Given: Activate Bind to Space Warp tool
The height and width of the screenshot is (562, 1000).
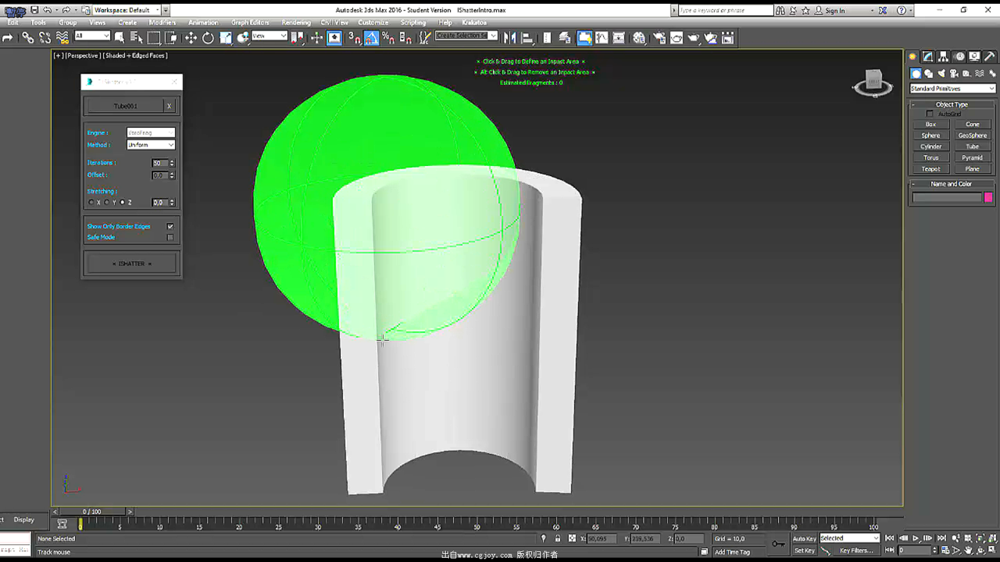Looking at the screenshot, I should [x=62, y=38].
